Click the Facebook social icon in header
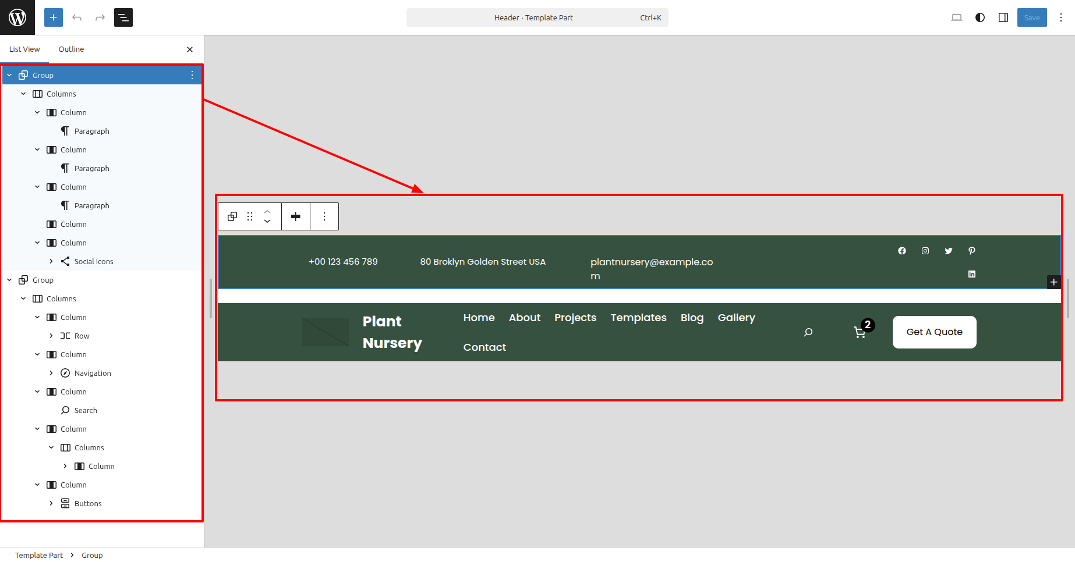Viewport: 1075px width, 562px height. pos(901,251)
